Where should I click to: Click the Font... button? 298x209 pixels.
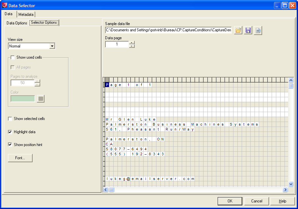click(20, 158)
